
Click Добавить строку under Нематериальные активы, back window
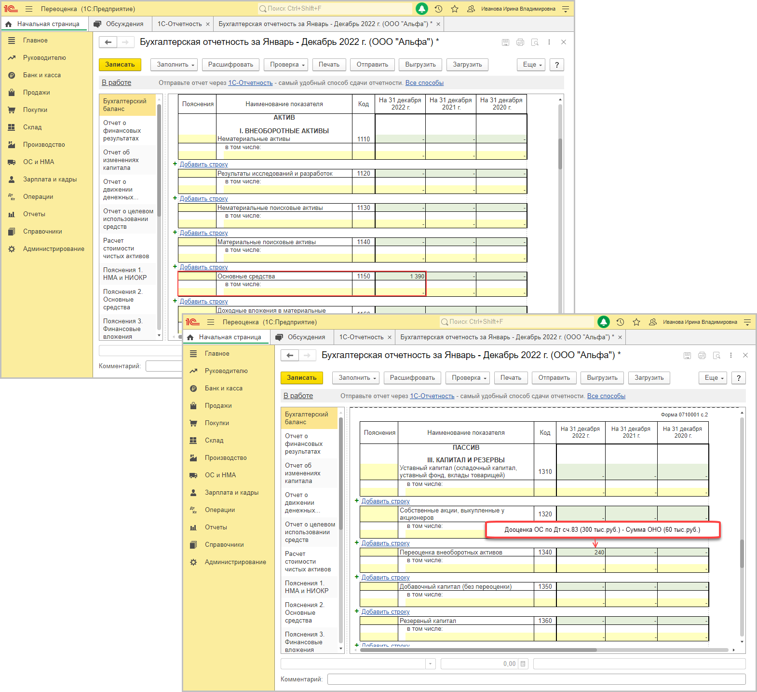click(x=203, y=165)
